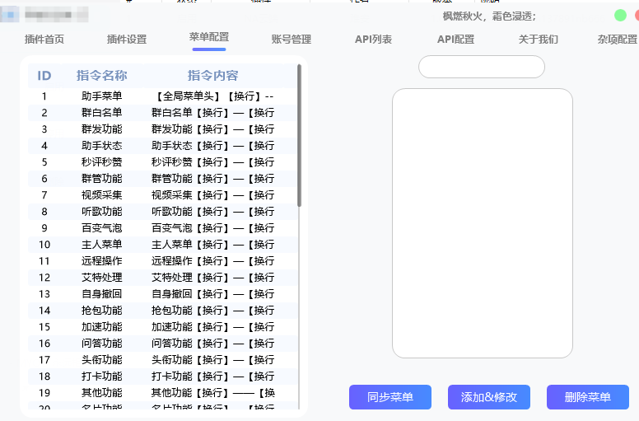Select the 抢包功能 name cell

pos(101,311)
